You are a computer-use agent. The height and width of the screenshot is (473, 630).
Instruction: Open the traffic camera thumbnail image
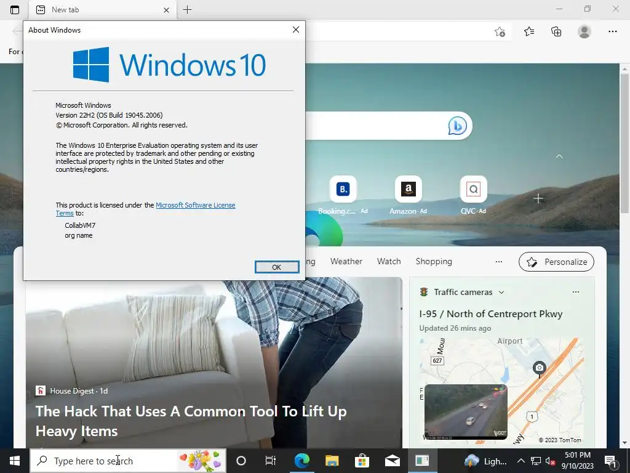(x=466, y=411)
